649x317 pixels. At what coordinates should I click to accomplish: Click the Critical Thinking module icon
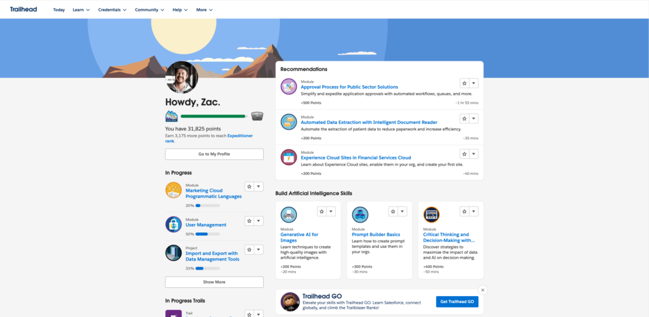point(431,215)
